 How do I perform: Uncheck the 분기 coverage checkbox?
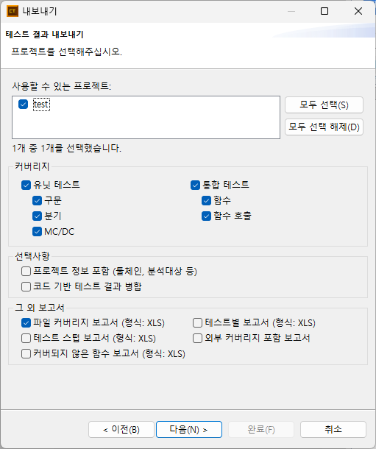tap(38, 216)
